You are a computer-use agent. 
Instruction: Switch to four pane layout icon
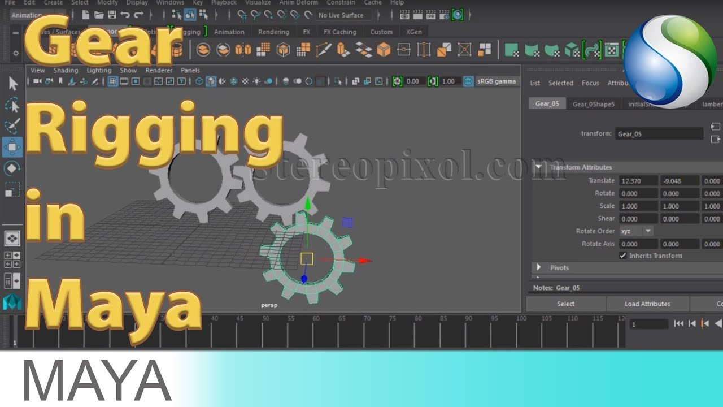point(12,259)
